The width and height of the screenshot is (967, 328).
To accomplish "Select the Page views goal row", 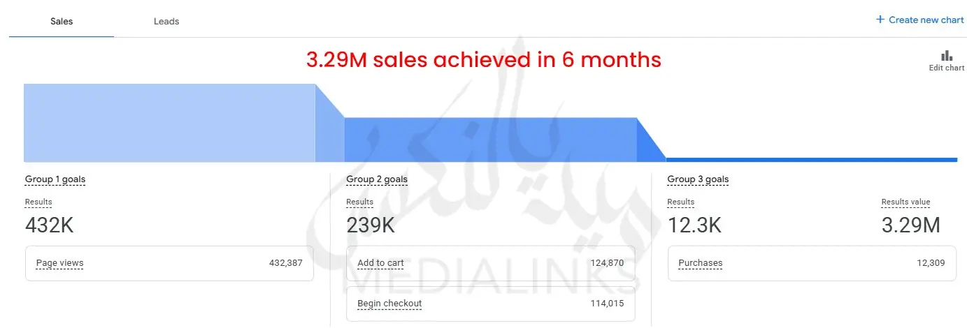I will (x=169, y=263).
